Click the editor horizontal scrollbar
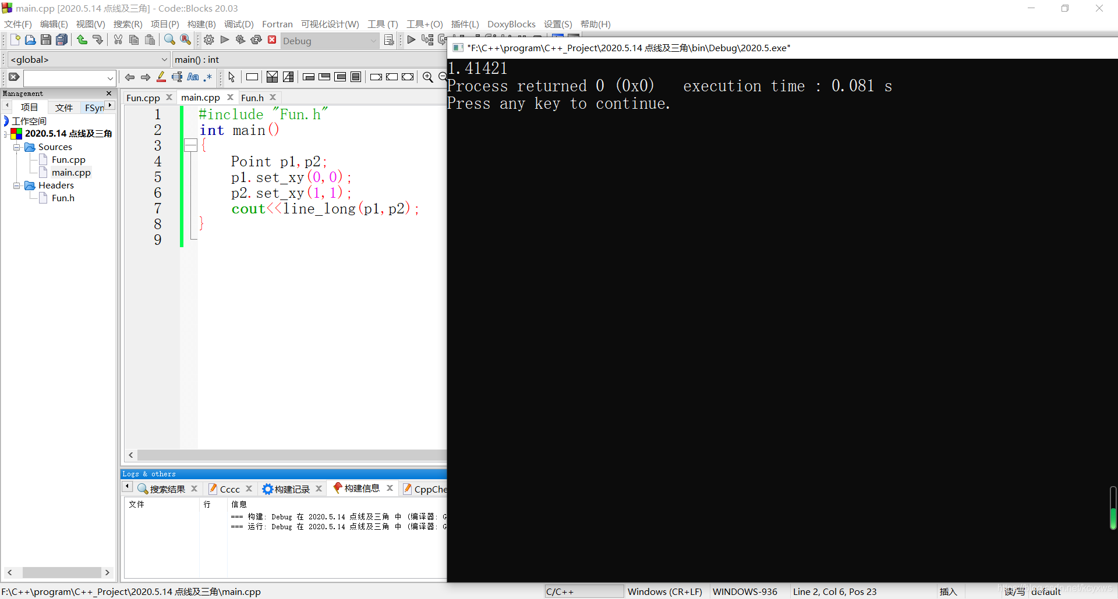 pyautogui.click(x=291, y=455)
